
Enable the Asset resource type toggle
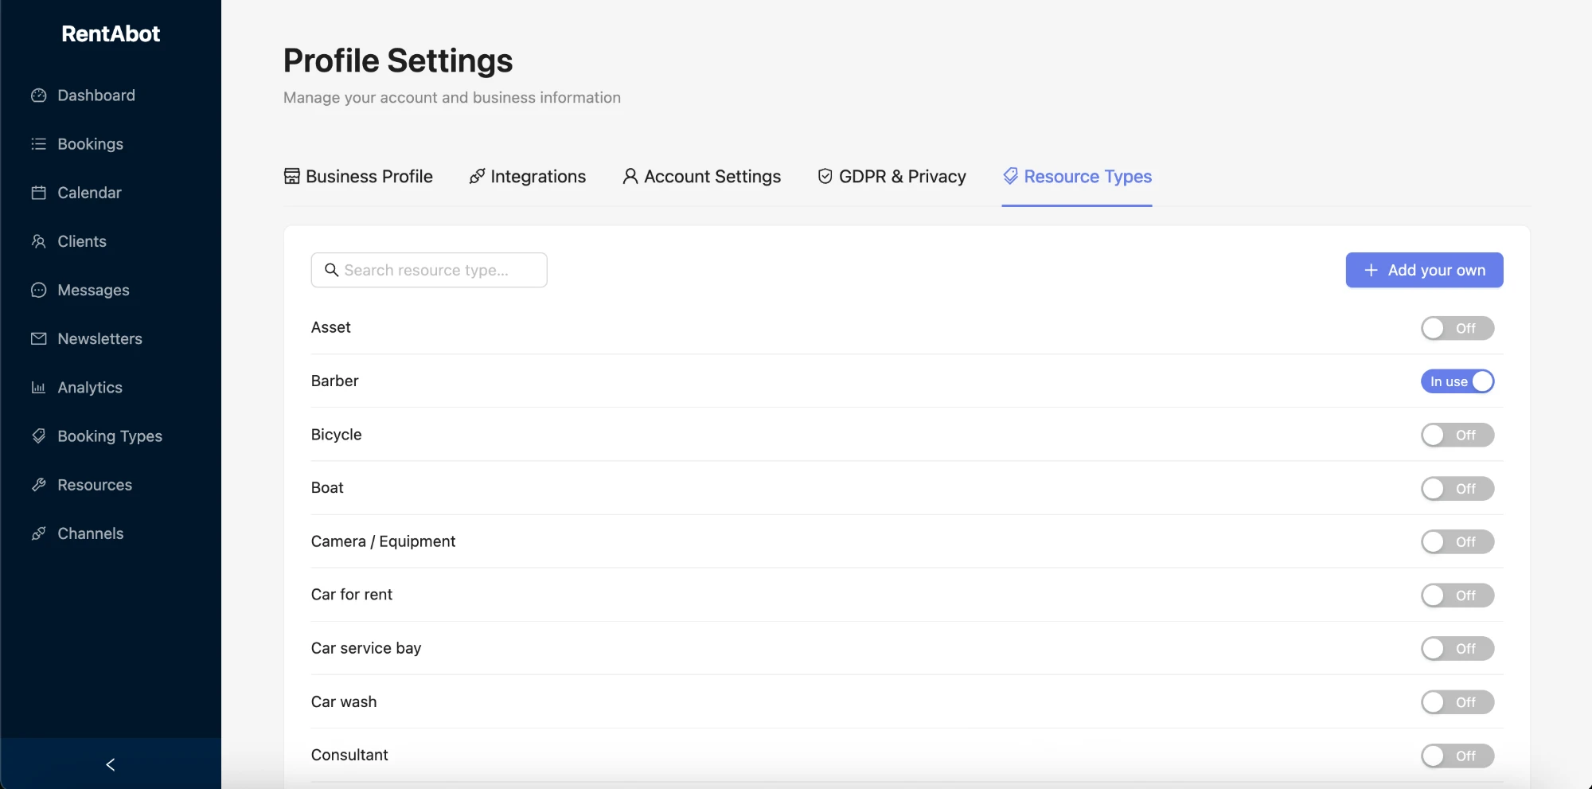[x=1457, y=328]
